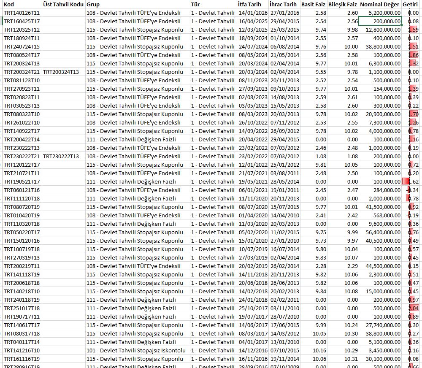
Task: Select Üst Tahvil Kodu value TRT230222T13
Action: (x=64, y=157)
